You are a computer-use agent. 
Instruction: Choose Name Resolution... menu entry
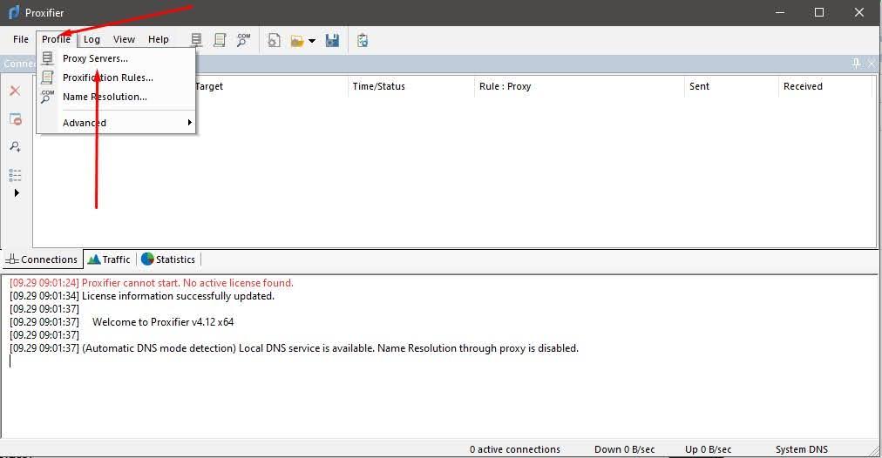click(x=117, y=97)
